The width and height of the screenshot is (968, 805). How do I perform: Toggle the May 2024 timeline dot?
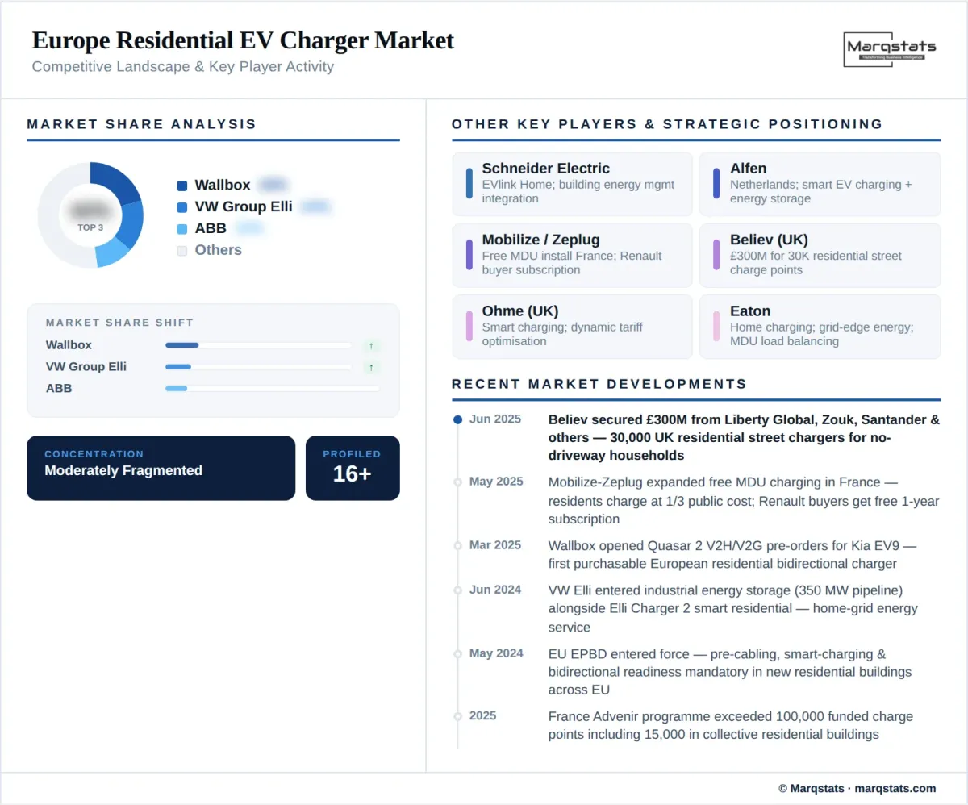click(x=456, y=653)
